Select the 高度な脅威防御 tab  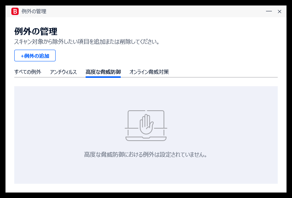click(x=103, y=72)
